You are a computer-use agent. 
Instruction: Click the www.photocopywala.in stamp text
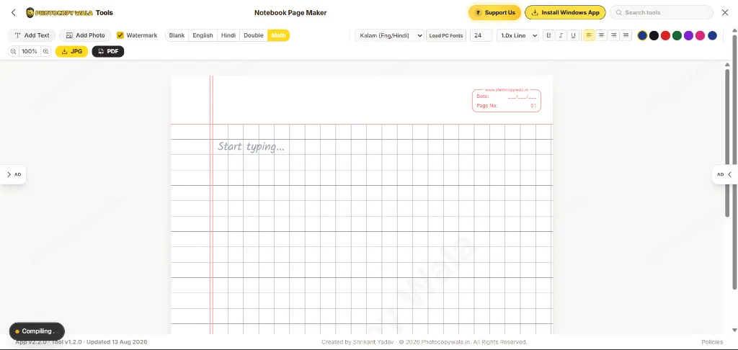[507, 89]
